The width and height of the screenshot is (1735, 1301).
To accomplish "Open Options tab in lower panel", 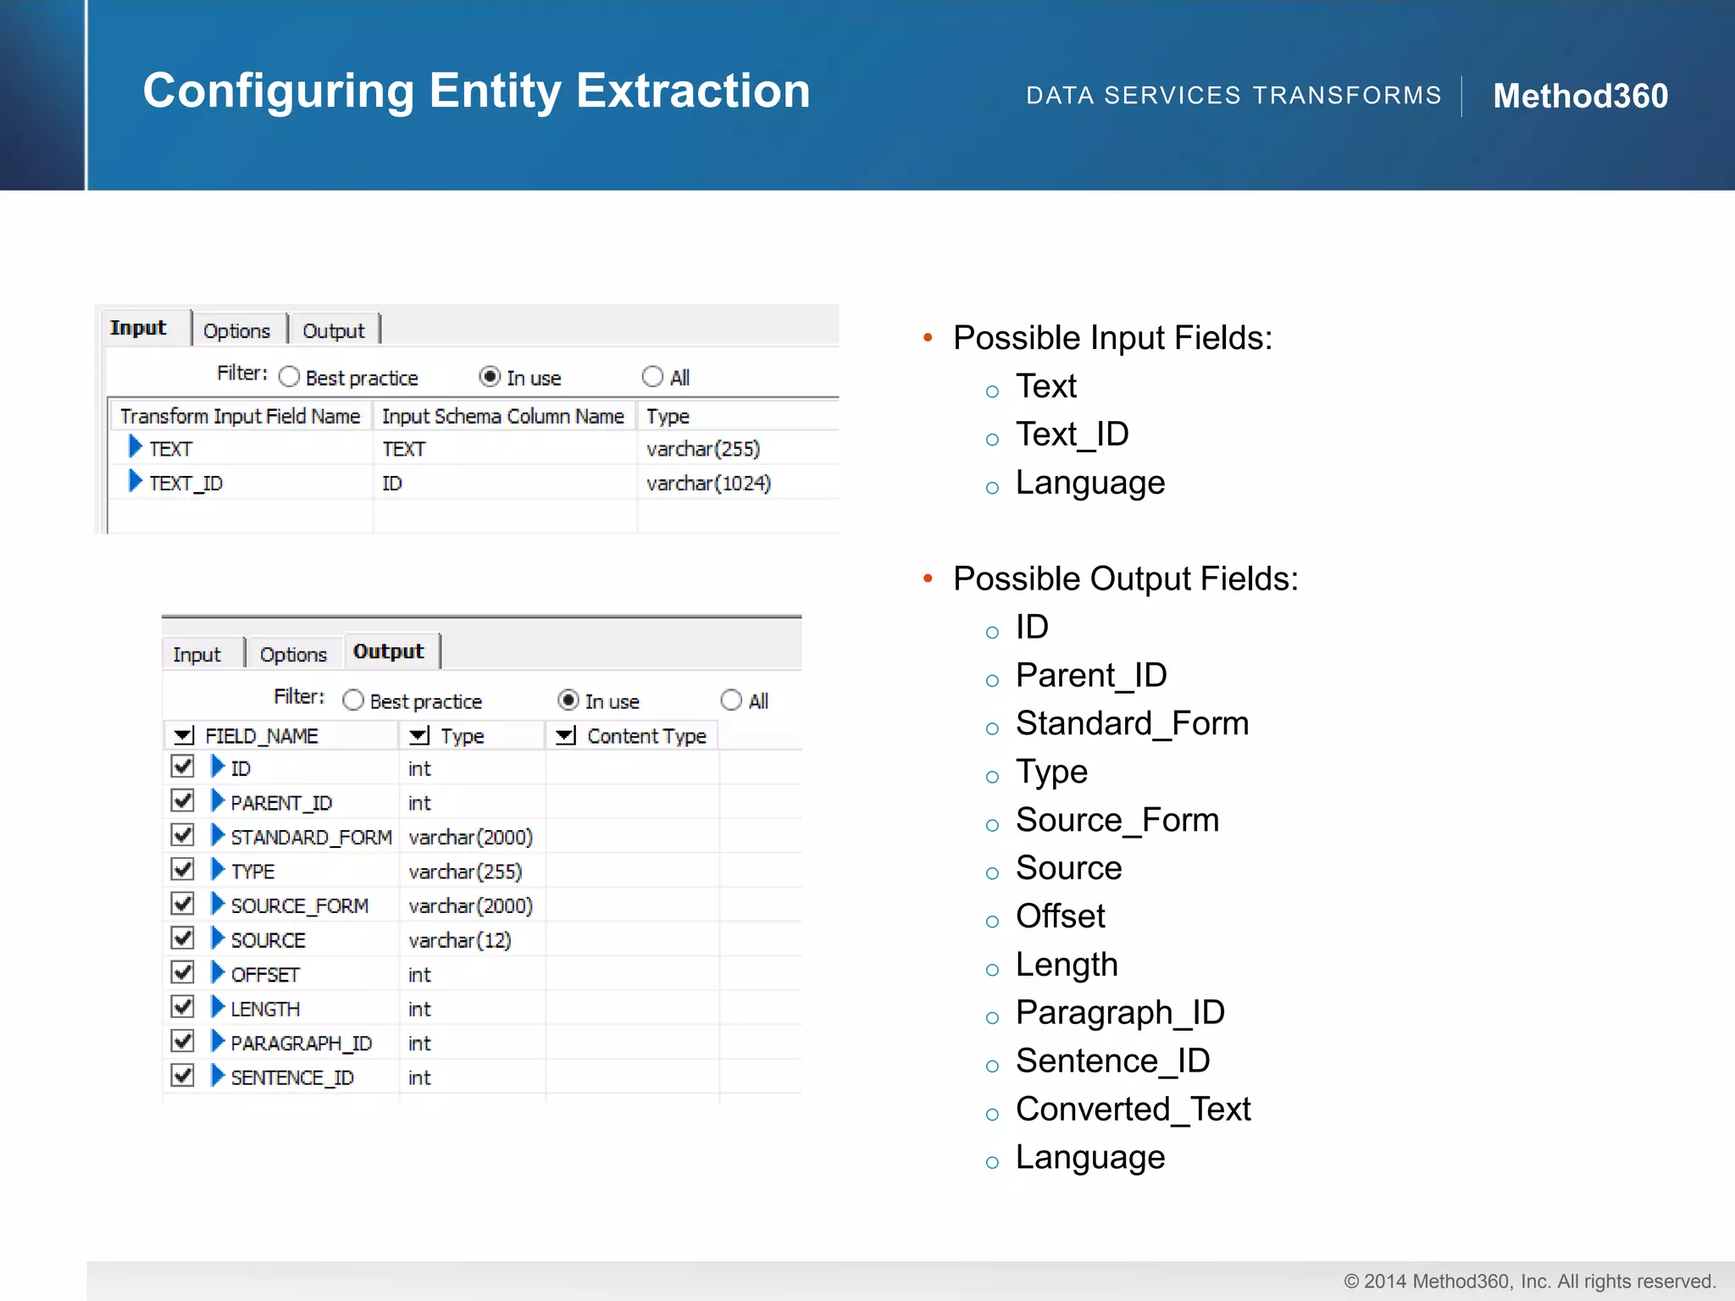I will (x=293, y=654).
